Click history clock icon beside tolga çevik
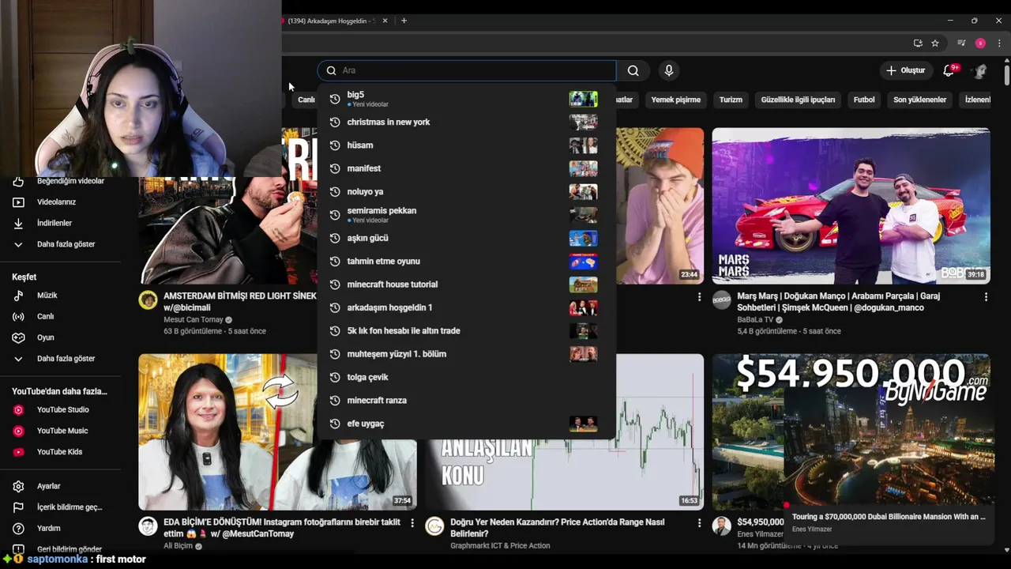Image resolution: width=1011 pixels, height=569 pixels. (335, 377)
